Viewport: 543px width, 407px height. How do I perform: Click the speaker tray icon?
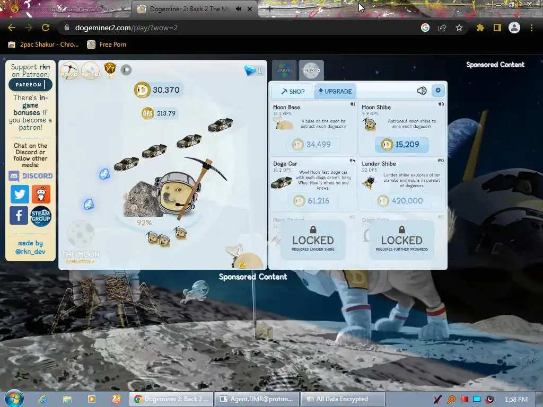(x=489, y=400)
